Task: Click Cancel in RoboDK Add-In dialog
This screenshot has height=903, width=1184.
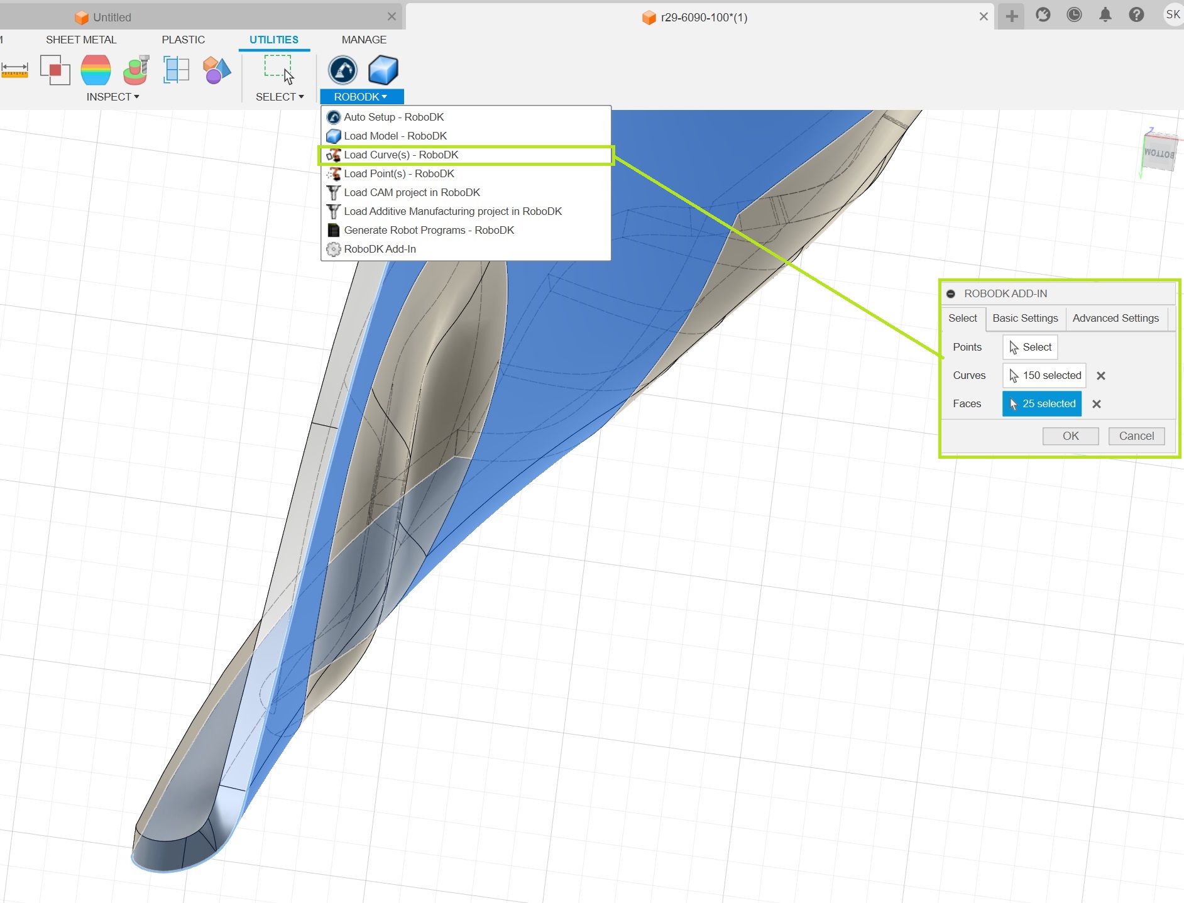Action: coord(1136,436)
